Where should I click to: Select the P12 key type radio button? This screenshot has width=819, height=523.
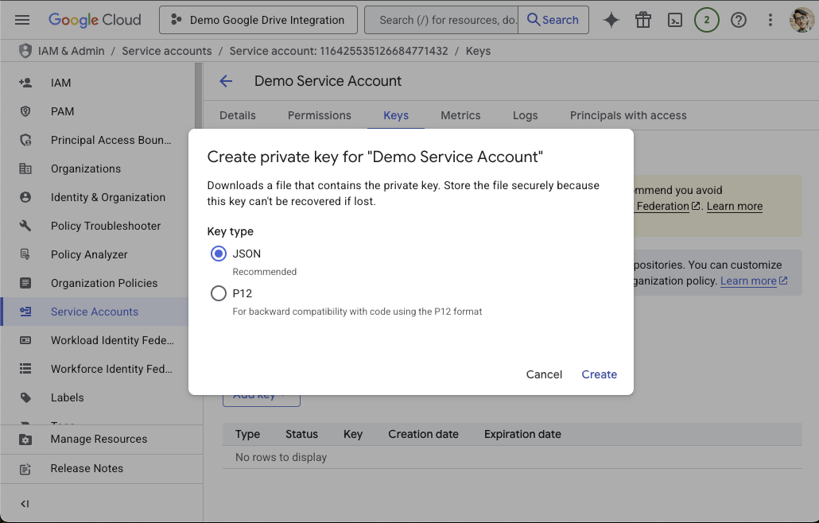[219, 293]
